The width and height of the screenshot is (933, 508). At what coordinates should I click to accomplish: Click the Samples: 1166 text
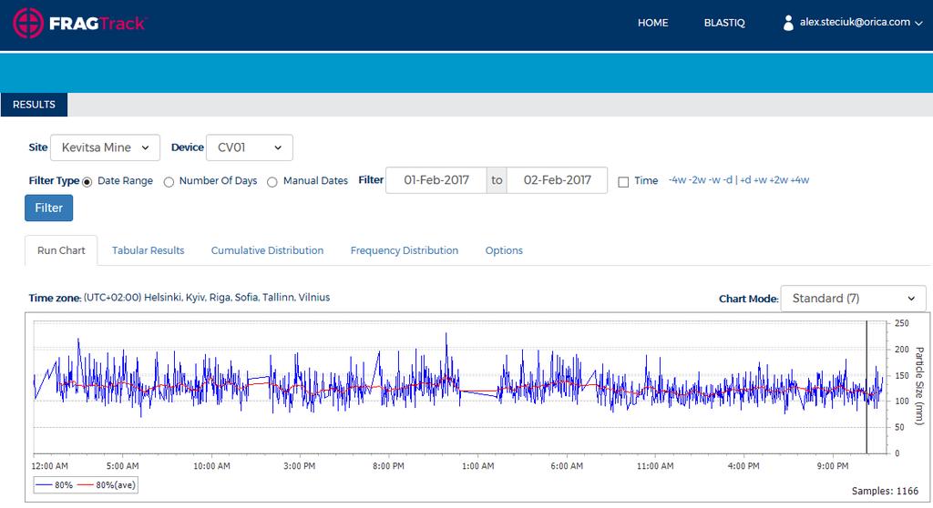[x=885, y=491]
